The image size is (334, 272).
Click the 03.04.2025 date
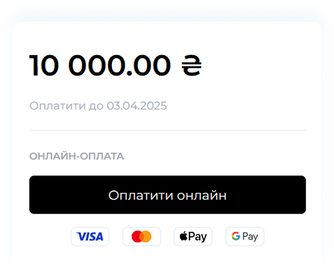click(x=137, y=106)
